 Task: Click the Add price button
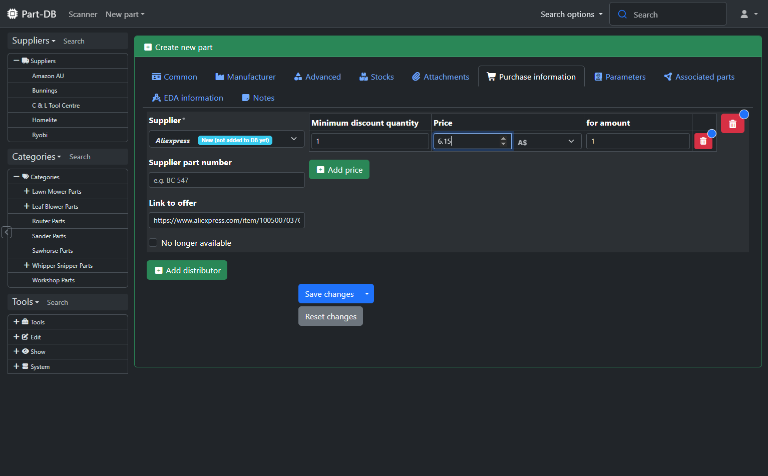(339, 170)
